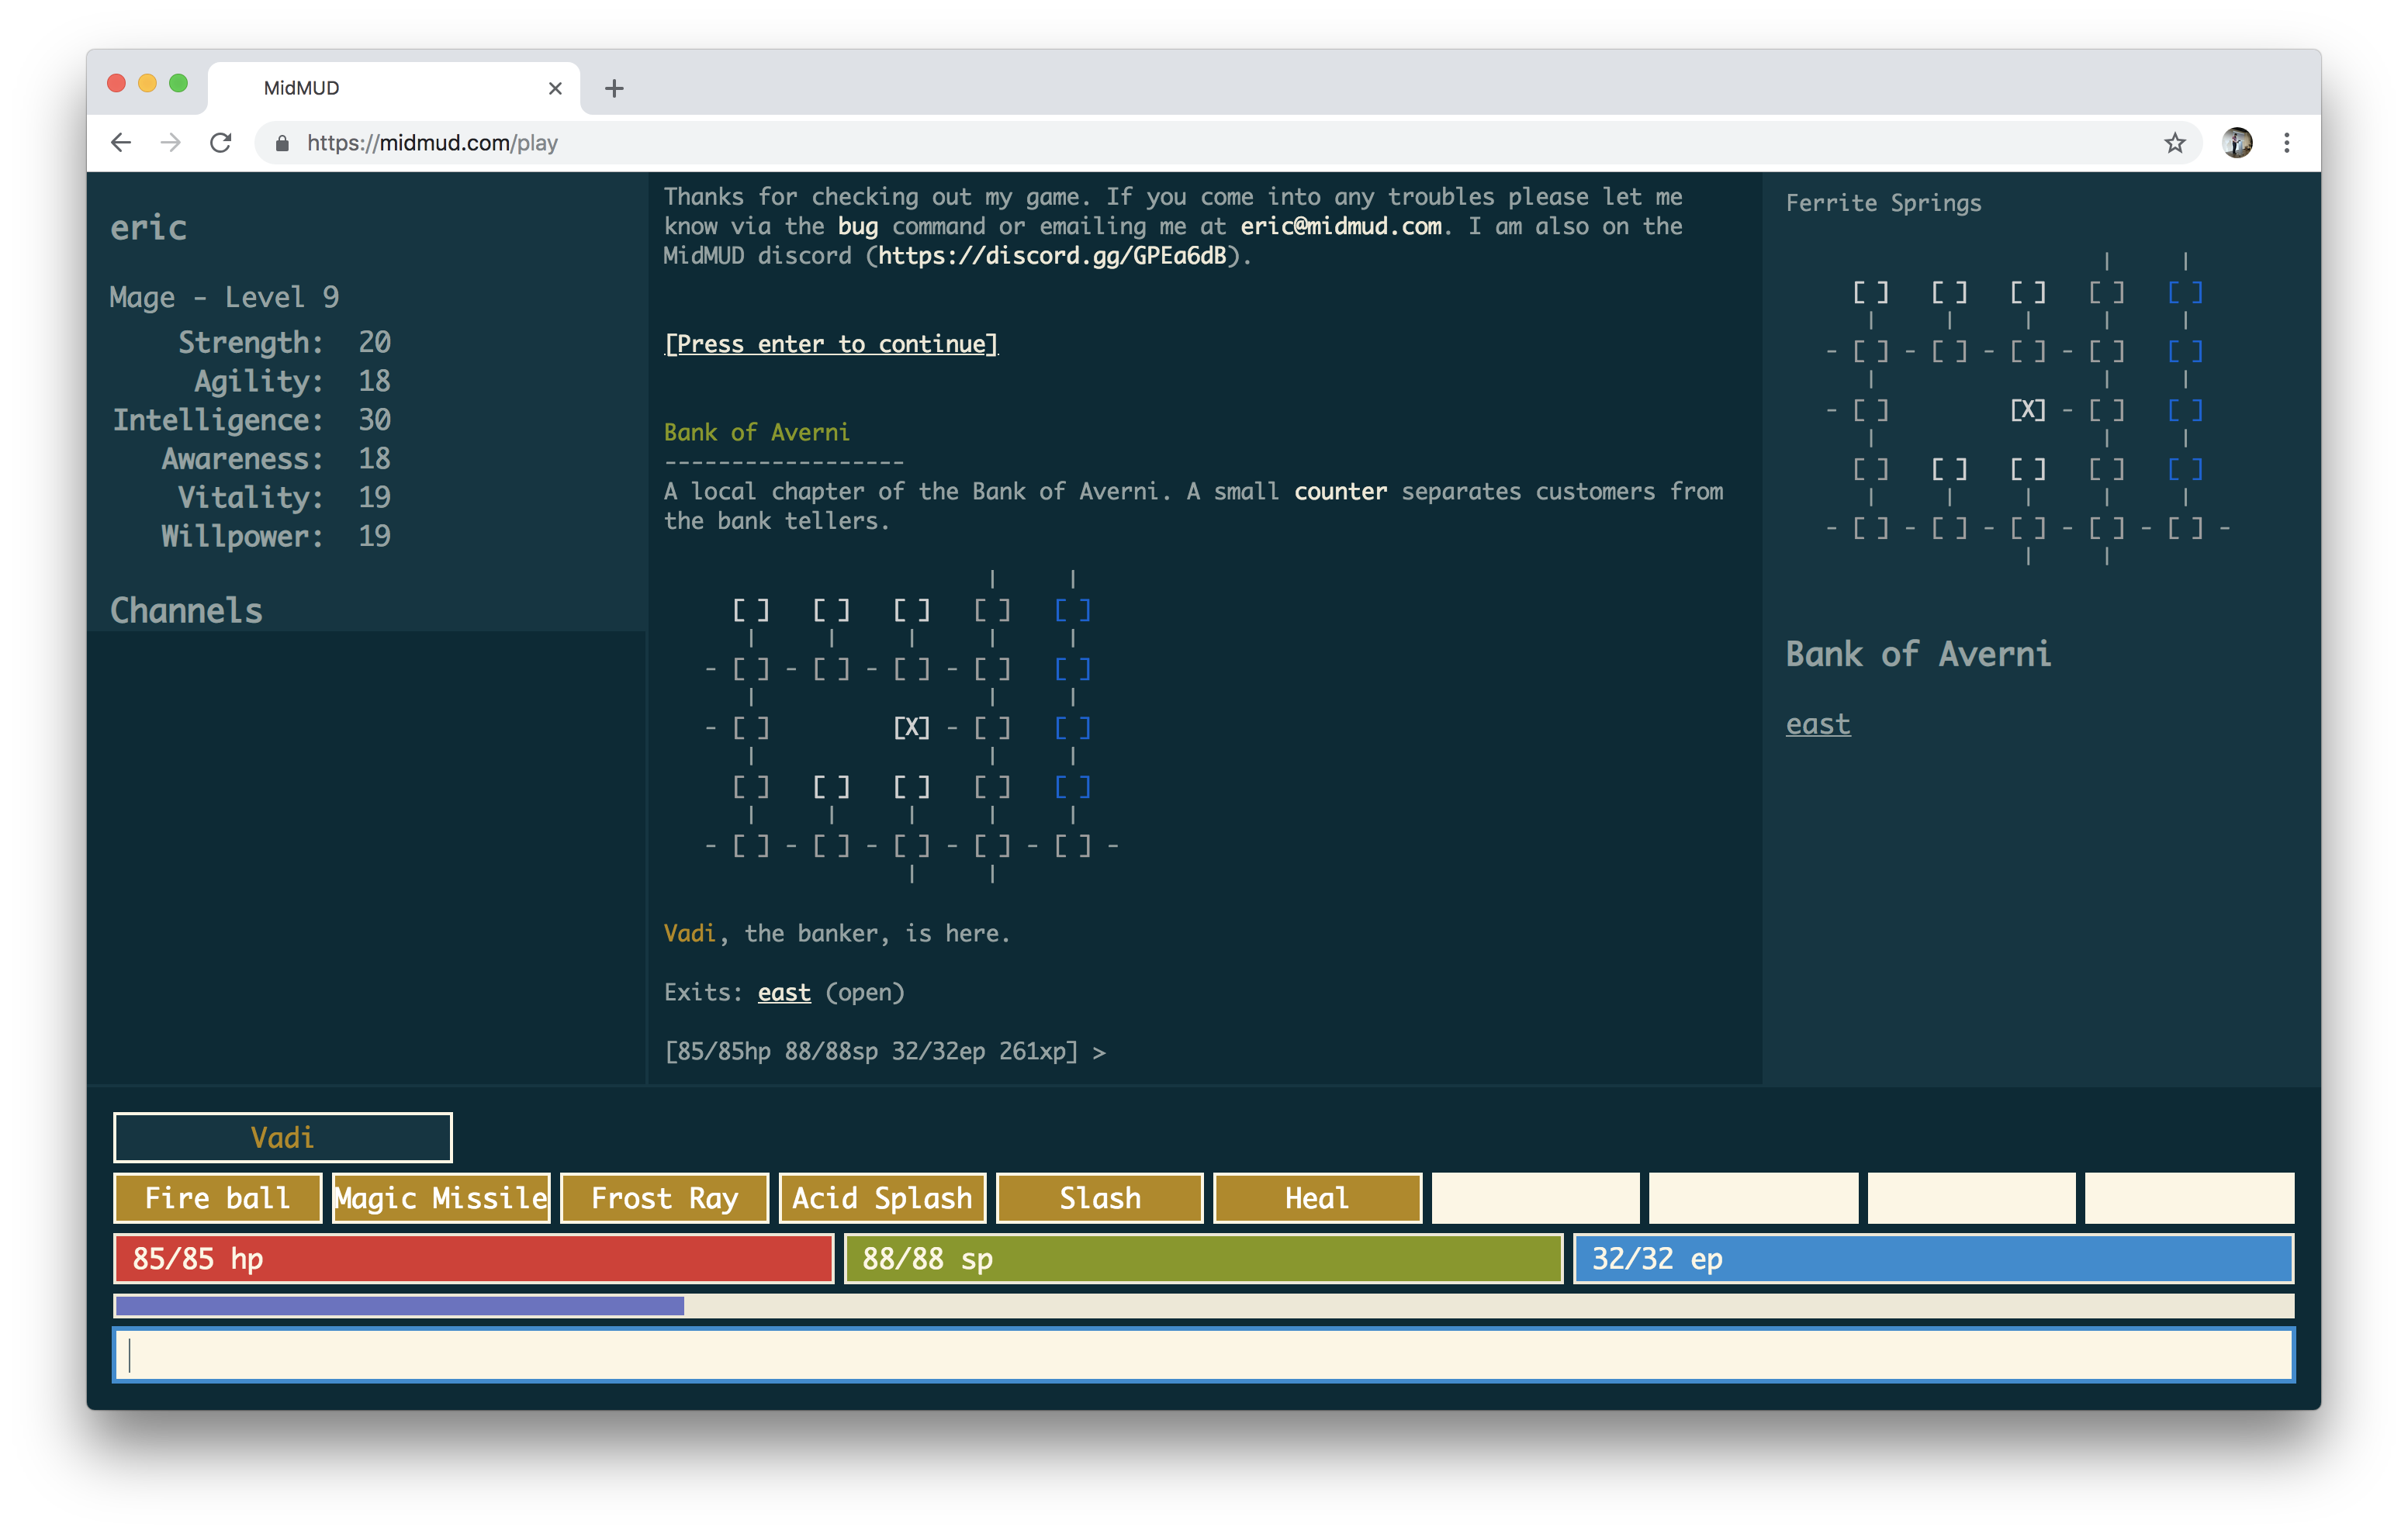Image resolution: width=2408 pixels, height=1534 pixels.
Task: Click the east exit in Exits line
Action: [784, 992]
